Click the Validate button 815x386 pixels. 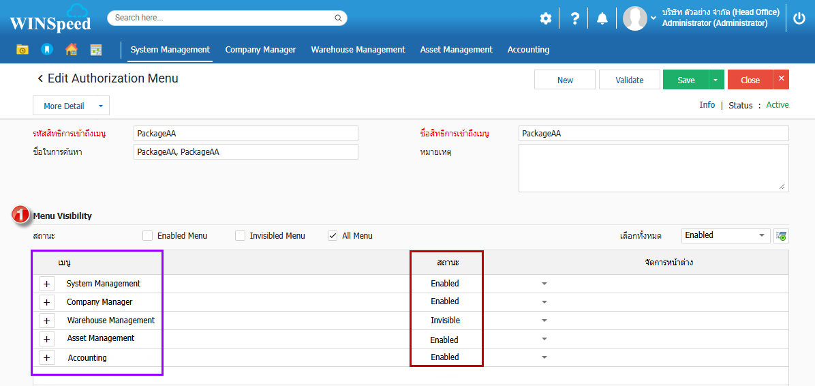629,80
